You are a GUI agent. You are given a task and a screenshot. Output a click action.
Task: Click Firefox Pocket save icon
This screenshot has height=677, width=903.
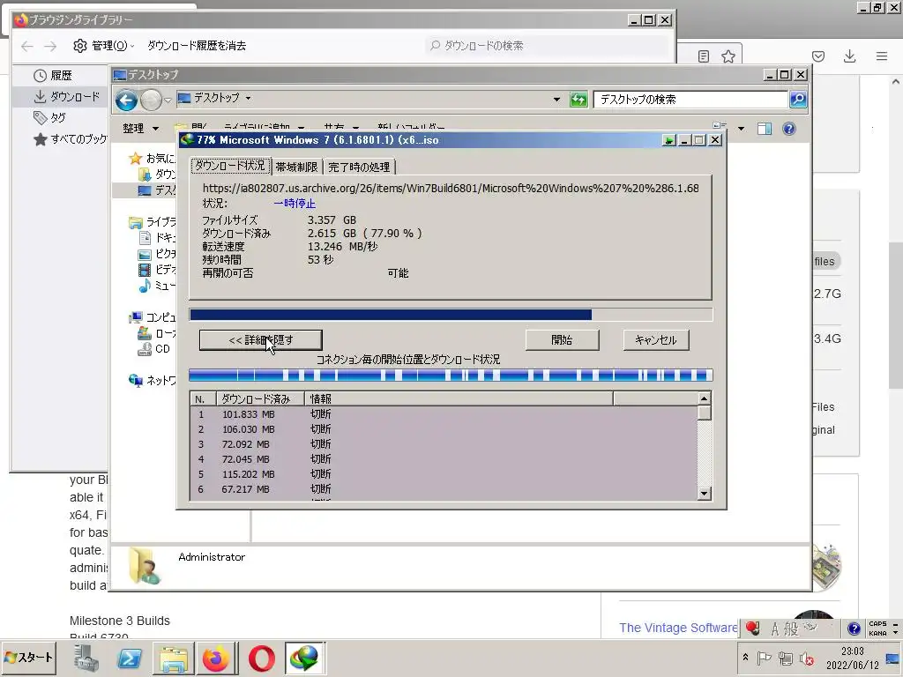coord(818,56)
